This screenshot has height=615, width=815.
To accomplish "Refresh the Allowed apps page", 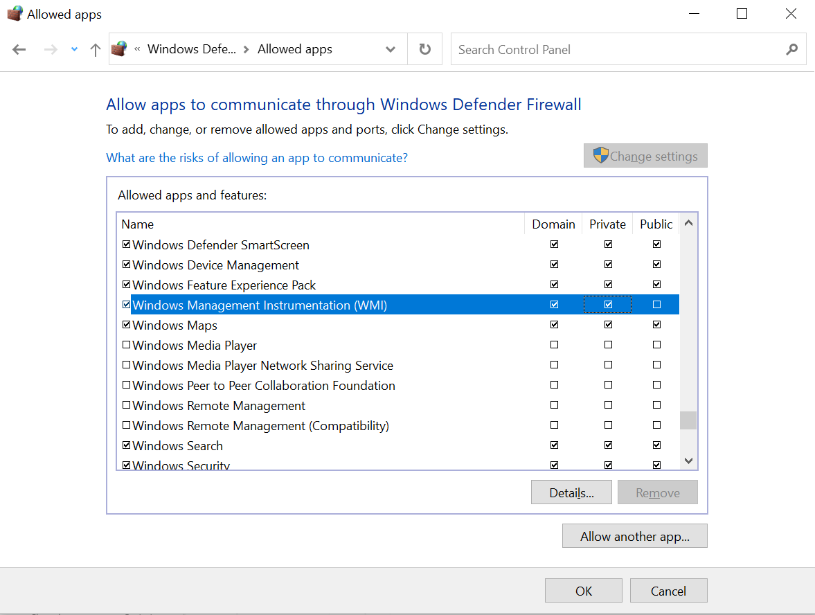I will (x=424, y=49).
